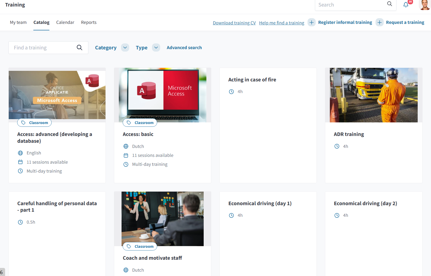Click 'Dutch' in Access: basic card

tap(138, 146)
